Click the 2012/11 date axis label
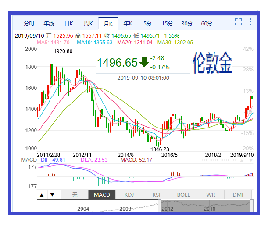 pyautogui.click(x=82, y=155)
